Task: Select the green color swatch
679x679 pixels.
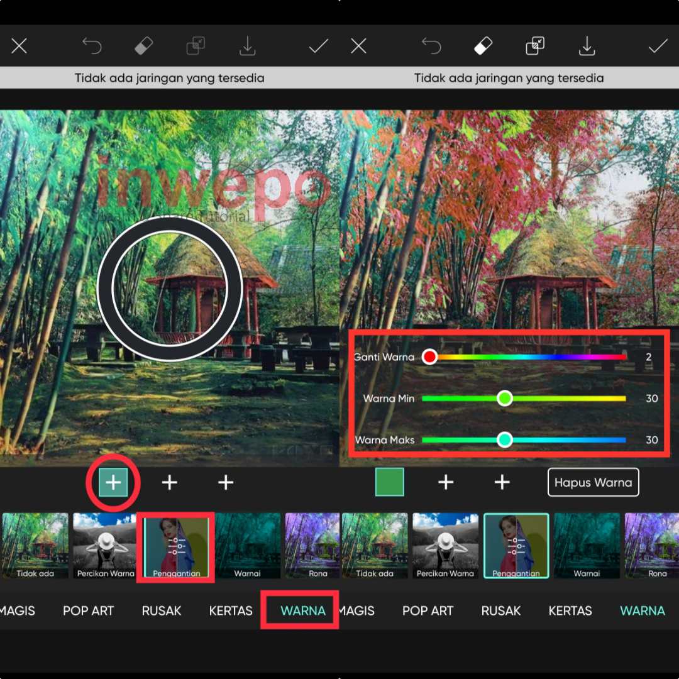Action: [389, 482]
